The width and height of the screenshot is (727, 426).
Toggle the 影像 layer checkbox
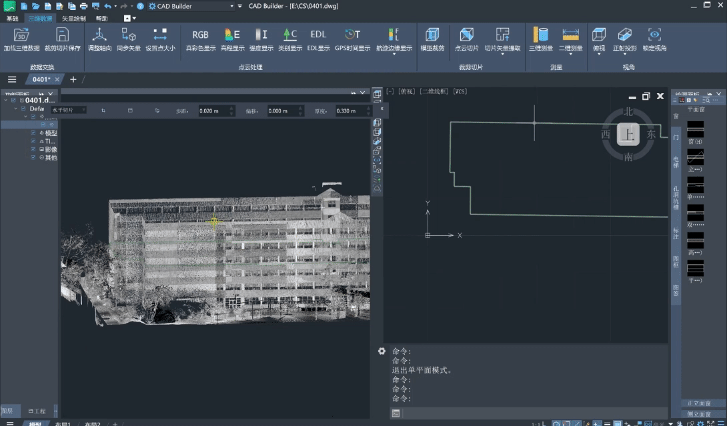(34, 150)
